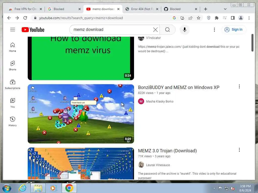
Task: Go to Home in the YouTube sidebar
Action: pyautogui.click(x=13, y=47)
